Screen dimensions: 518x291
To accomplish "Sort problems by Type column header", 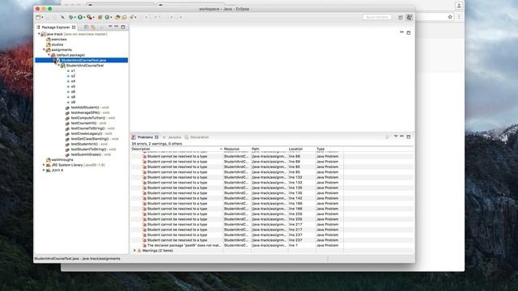I will [x=329, y=149].
